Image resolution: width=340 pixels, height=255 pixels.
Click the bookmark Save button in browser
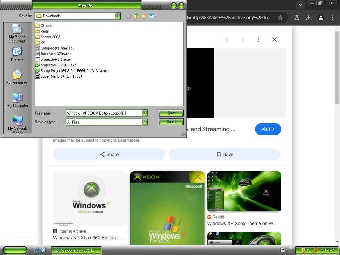225,154
